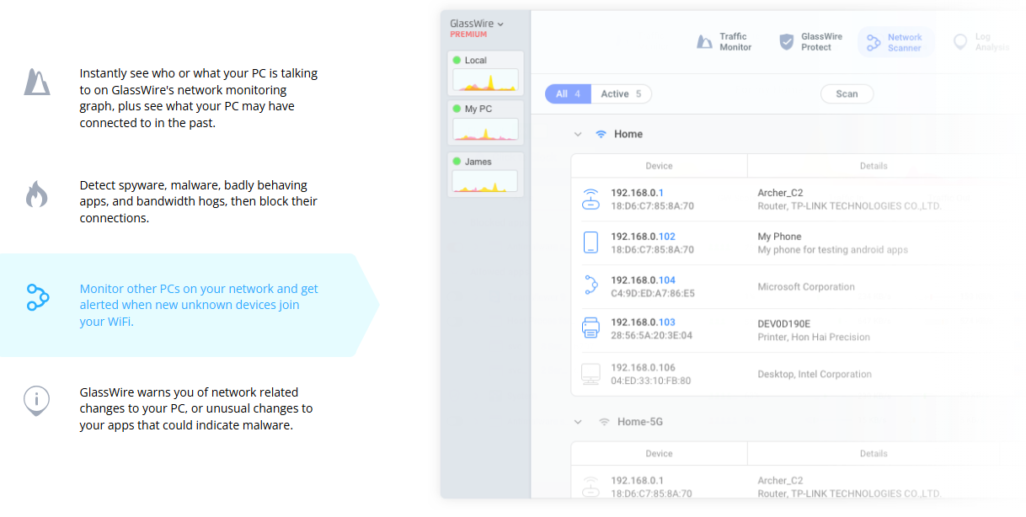Click the connected-nodes network scanner feature icon
This screenshot has height=517, width=1026.
(37, 297)
